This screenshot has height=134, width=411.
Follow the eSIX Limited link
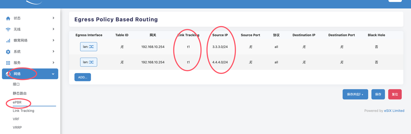click(394, 111)
